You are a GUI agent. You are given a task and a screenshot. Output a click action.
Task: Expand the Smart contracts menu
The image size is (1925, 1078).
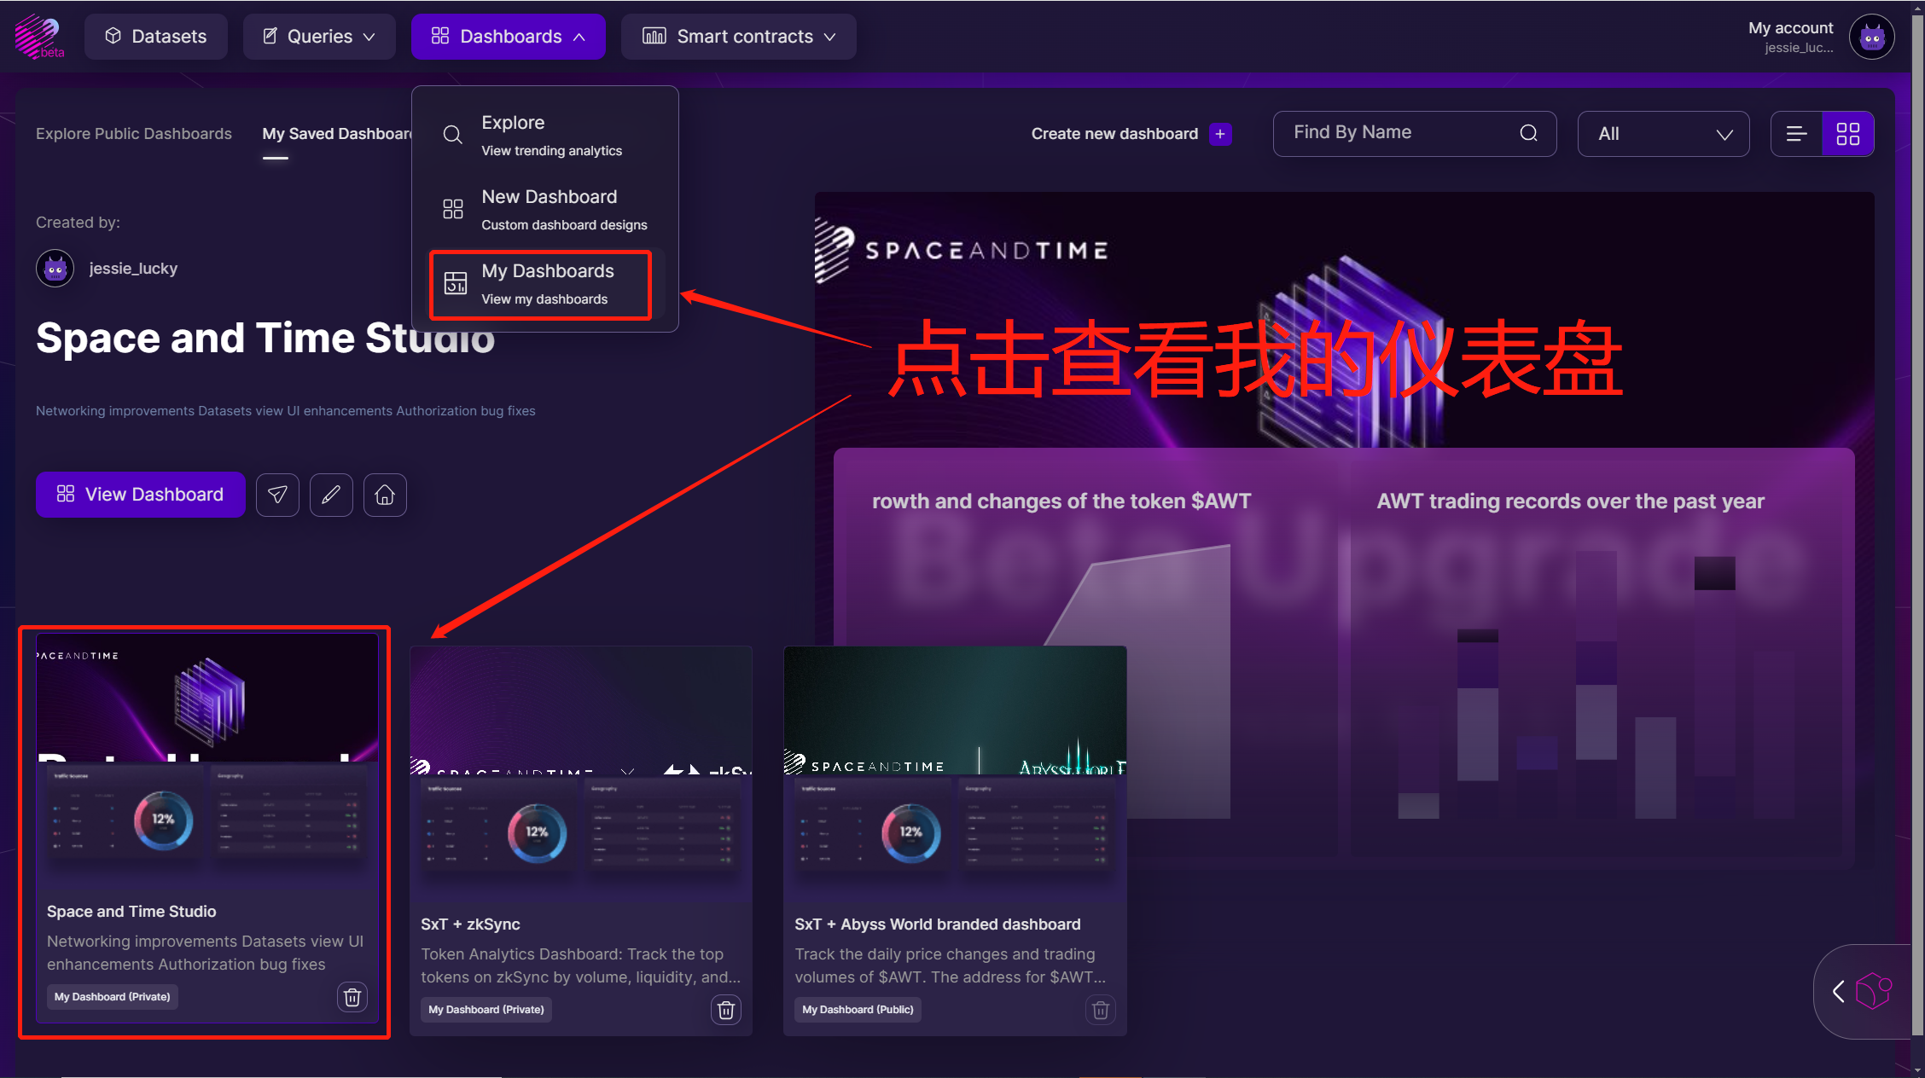click(739, 37)
